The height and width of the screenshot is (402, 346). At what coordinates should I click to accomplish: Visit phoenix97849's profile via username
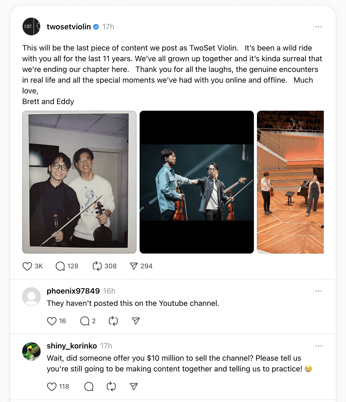pos(73,291)
